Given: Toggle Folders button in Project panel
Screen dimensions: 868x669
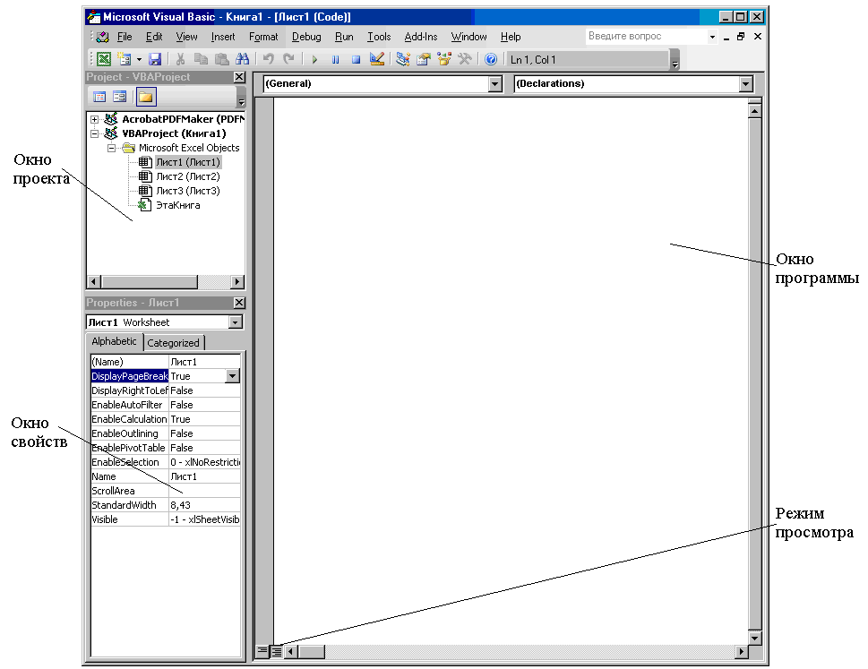Looking at the screenshot, I should click(x=146, y=97).
